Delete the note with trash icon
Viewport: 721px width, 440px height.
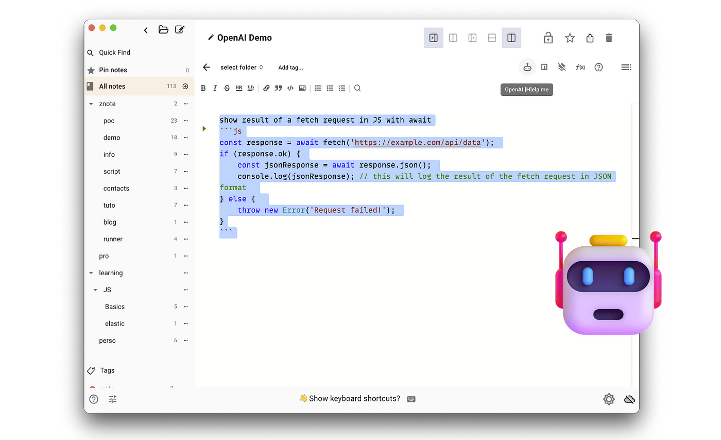[x=609, y=38]
